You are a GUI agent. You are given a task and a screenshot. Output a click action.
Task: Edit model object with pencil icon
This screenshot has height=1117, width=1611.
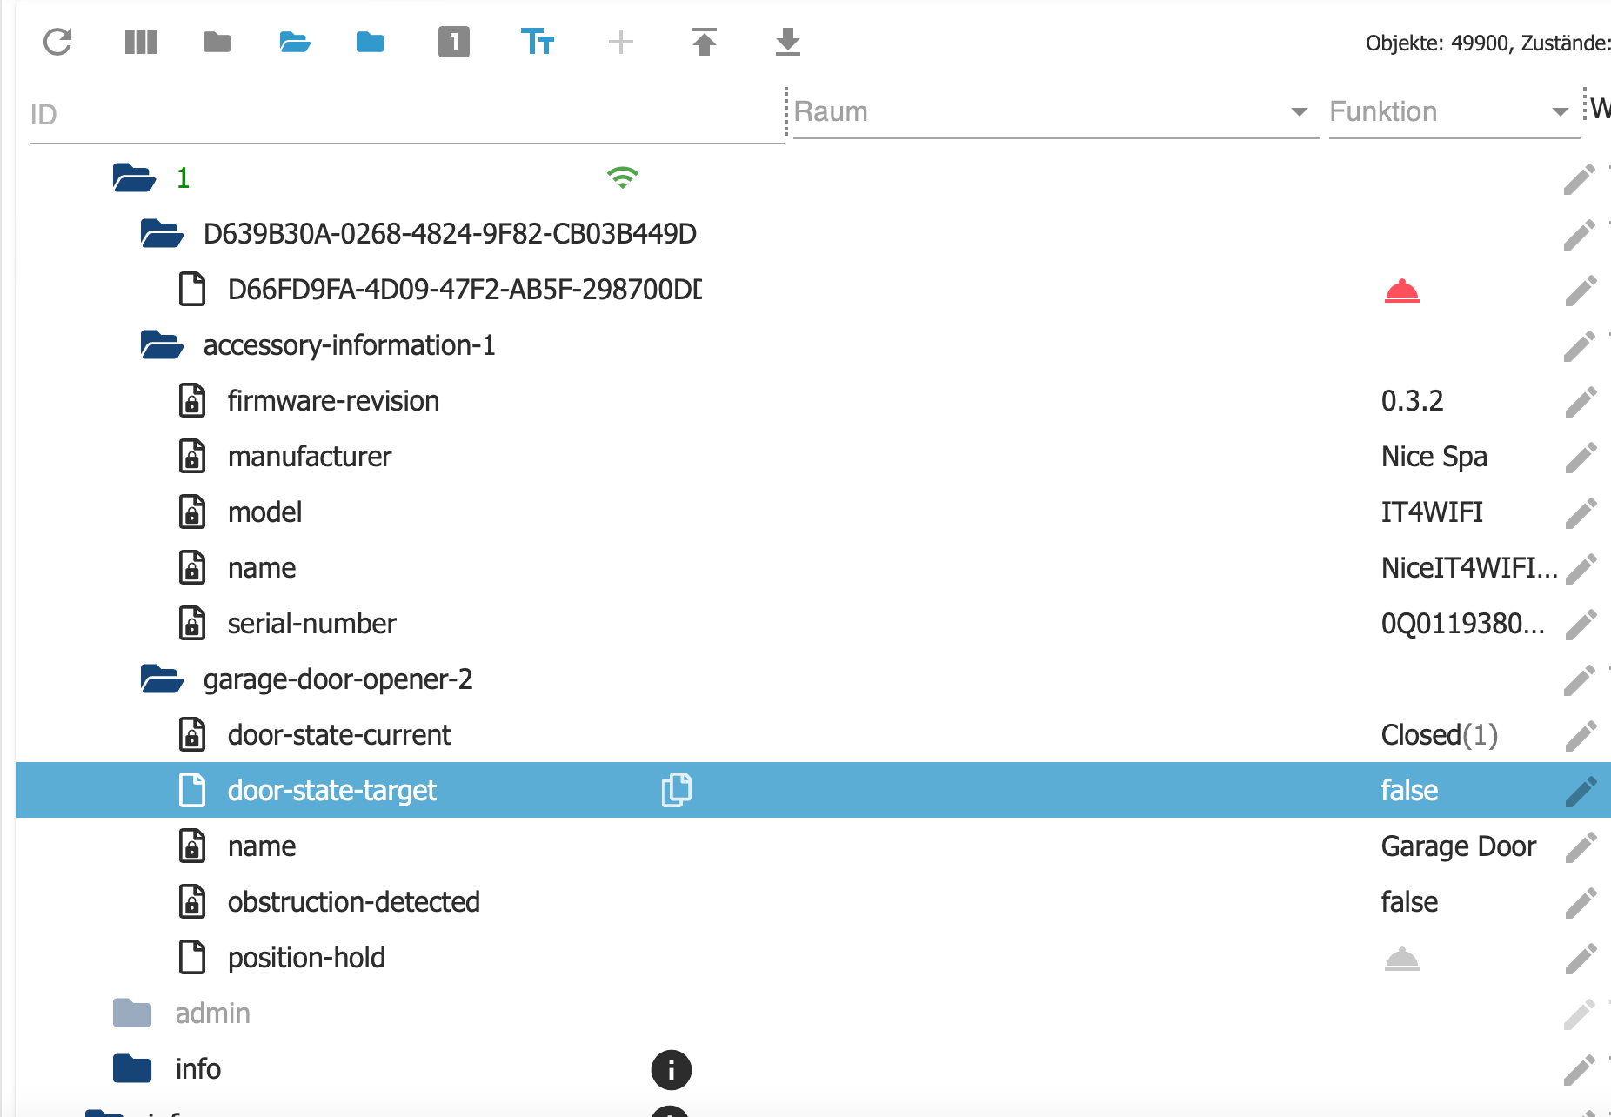pos(1580,513)
